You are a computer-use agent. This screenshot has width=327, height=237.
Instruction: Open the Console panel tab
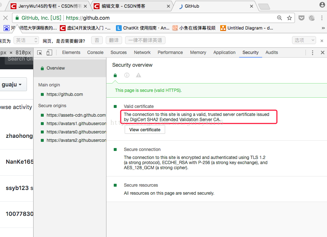[95, 53]
